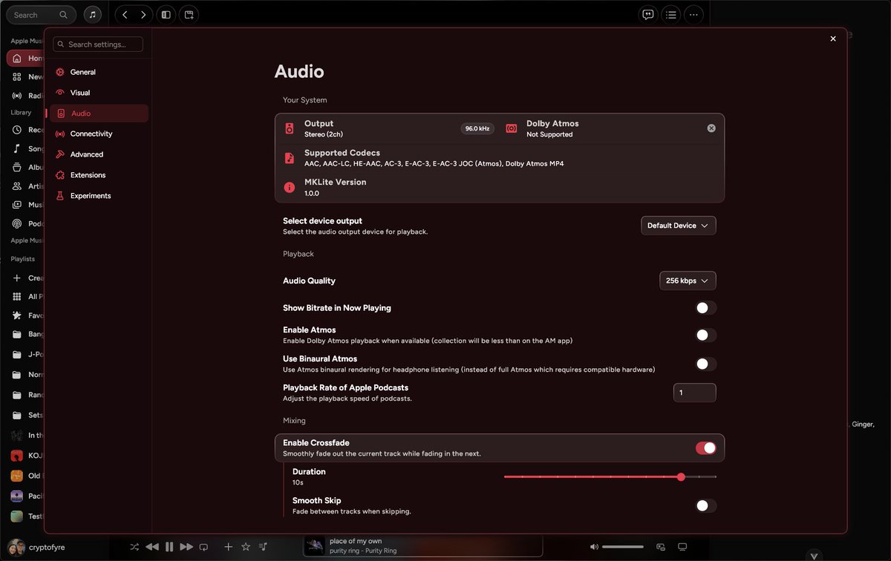Open Advanced settings section
Image resolution: width=891 pixels, height=561 pixels.
tap(98, 154)
